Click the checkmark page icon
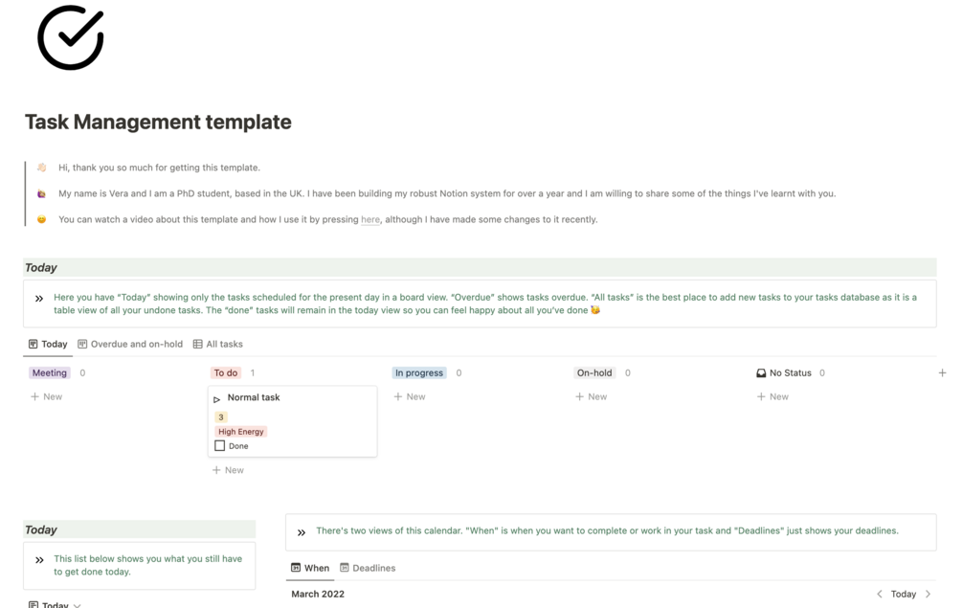 [70, 38]
